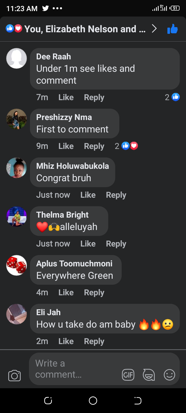Open the sticker picker icon

(149, 375)
